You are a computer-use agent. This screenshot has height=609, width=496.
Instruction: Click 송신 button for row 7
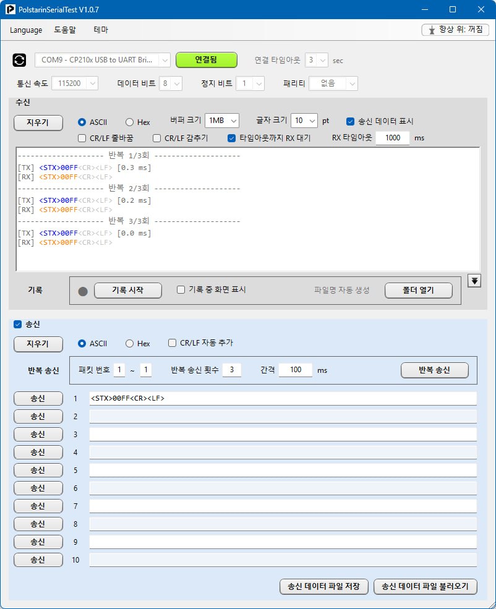[x=38, y=506]
